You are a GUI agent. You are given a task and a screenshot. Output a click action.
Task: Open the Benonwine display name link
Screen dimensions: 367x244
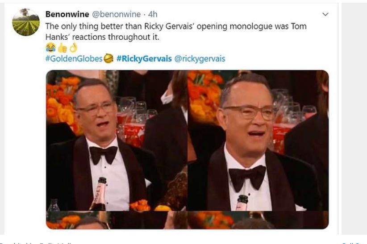67,14
